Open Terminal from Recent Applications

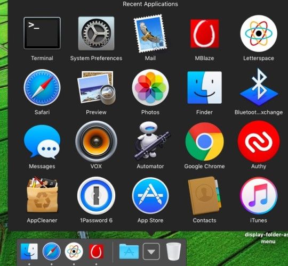pyautogui.click(x=42, y=33)
